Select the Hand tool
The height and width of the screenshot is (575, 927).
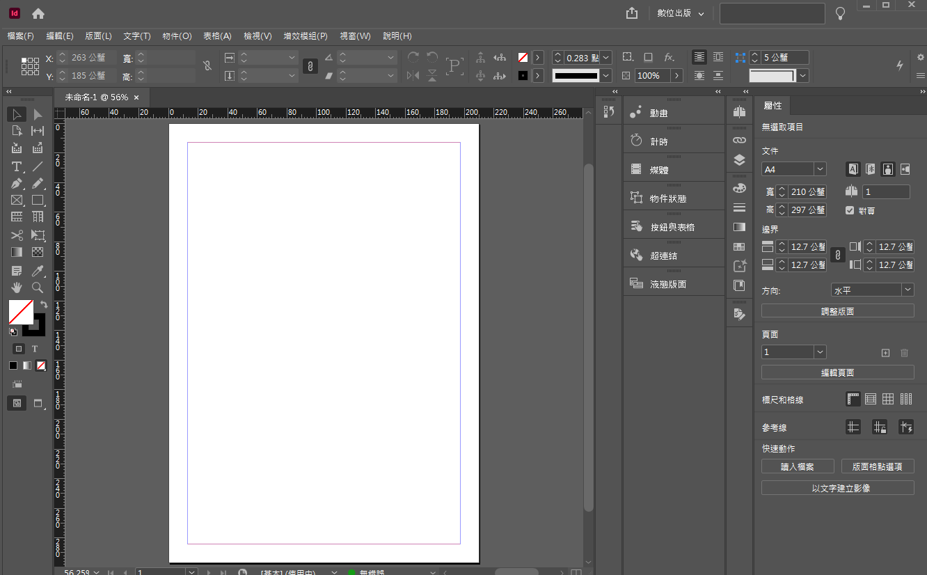17,287
